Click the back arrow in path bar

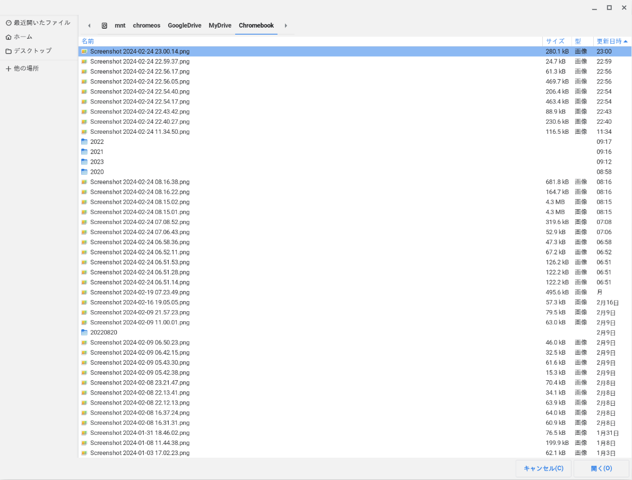coord(89,25)
